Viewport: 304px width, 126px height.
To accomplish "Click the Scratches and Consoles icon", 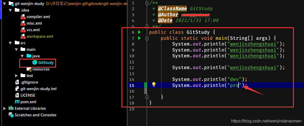I will coord(11,115).
